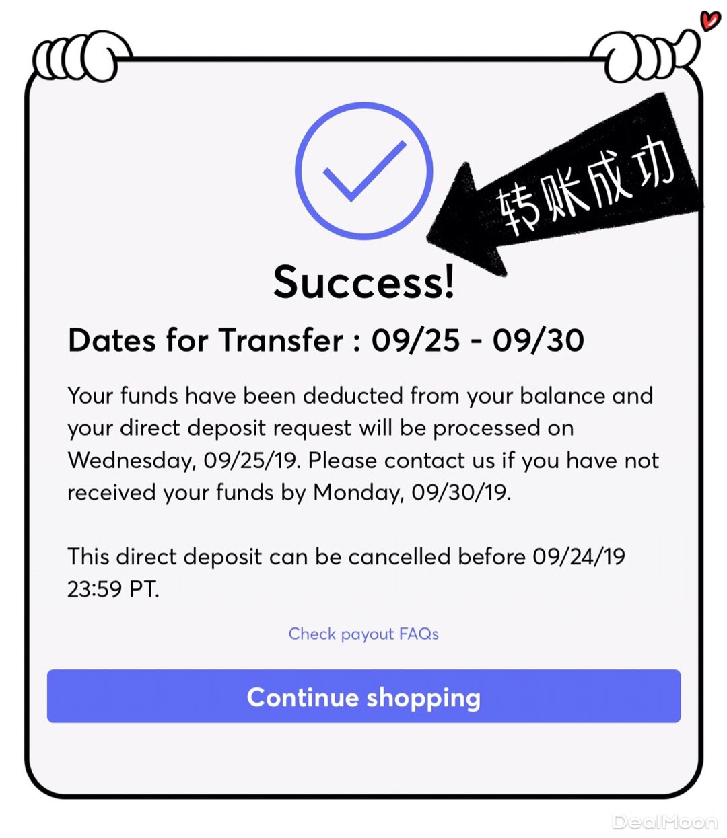Click the 09/24/19 cancellation date
This screenshot has height=838, width=727.
(579, 557)
